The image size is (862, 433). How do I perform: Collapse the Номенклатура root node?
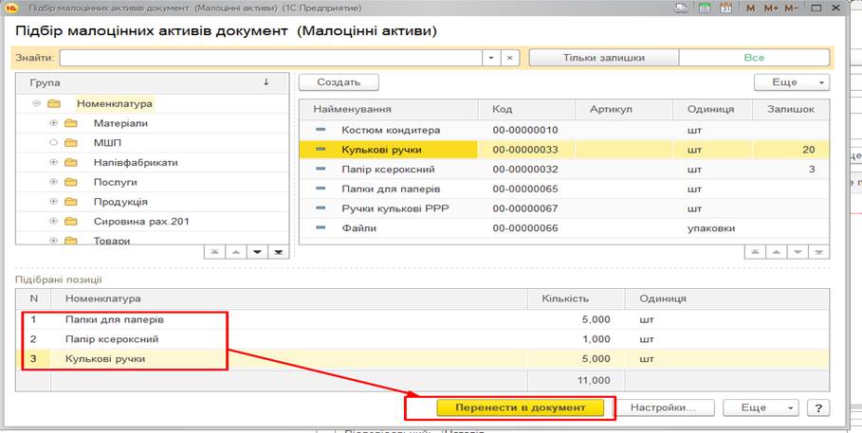36,103
